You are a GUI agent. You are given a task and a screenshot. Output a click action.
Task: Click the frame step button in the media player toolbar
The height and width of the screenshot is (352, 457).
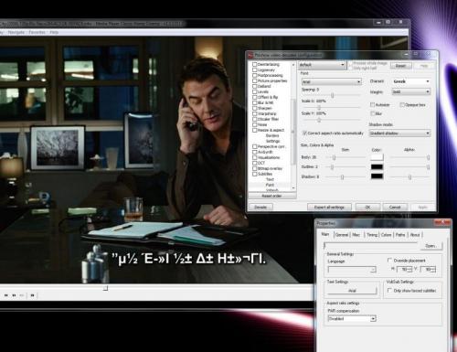[32, 295]
